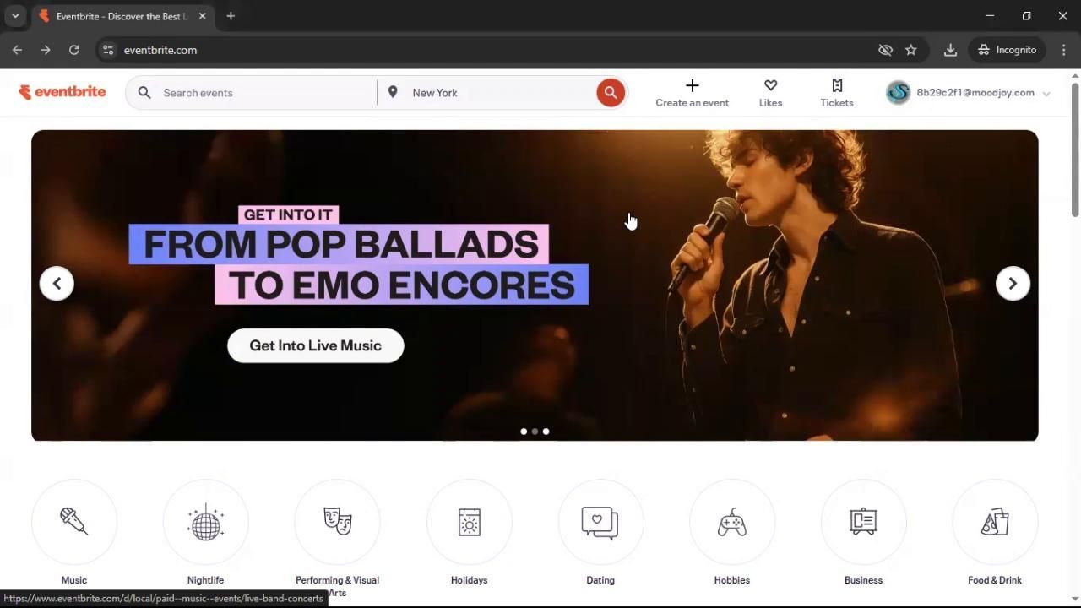
Task: Select the Business category icon
Action: (x=863, y=522)
